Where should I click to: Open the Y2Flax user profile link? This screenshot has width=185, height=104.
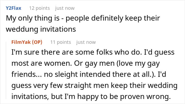point(13,8)
